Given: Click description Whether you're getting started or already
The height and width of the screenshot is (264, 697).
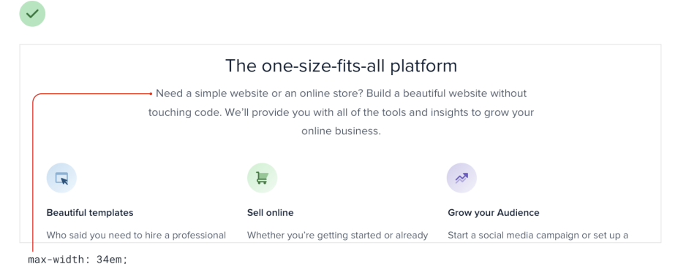Looking at the screenshot, I should tap(337, 236).
